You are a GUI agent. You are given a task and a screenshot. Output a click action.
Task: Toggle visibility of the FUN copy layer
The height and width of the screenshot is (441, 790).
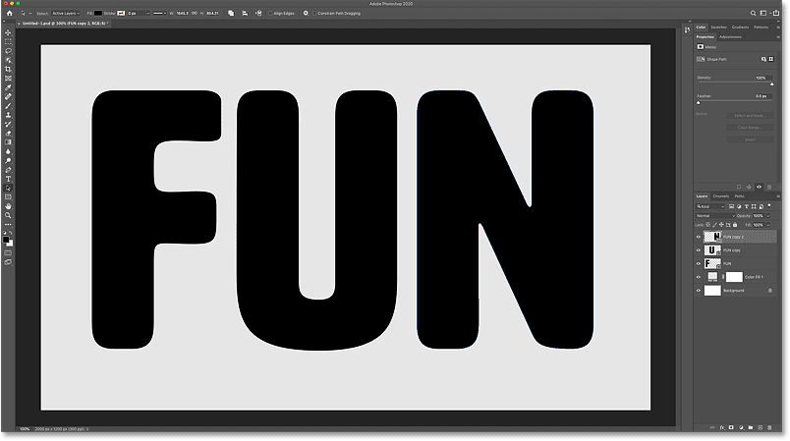tap(699, 250)
